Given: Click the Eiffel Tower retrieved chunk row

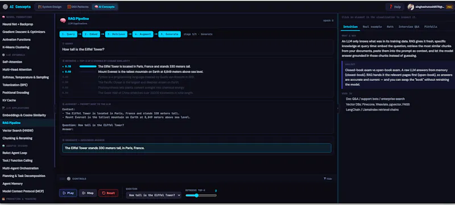Looking at the screenshot, I should 196,67.
